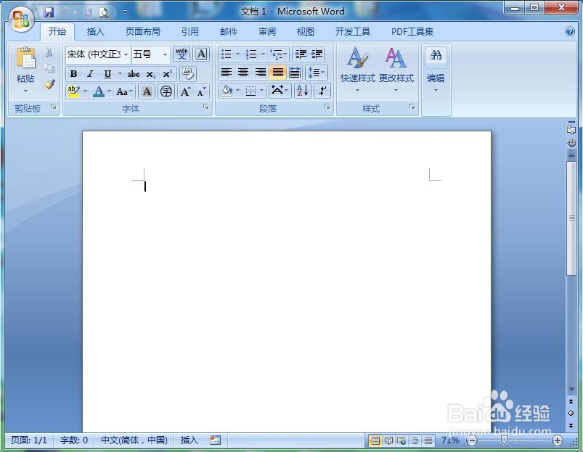Customize Quick Access Toolbar dropdown
The height and width of the screenshot is (452, 583).
click(x=126, y=12)
